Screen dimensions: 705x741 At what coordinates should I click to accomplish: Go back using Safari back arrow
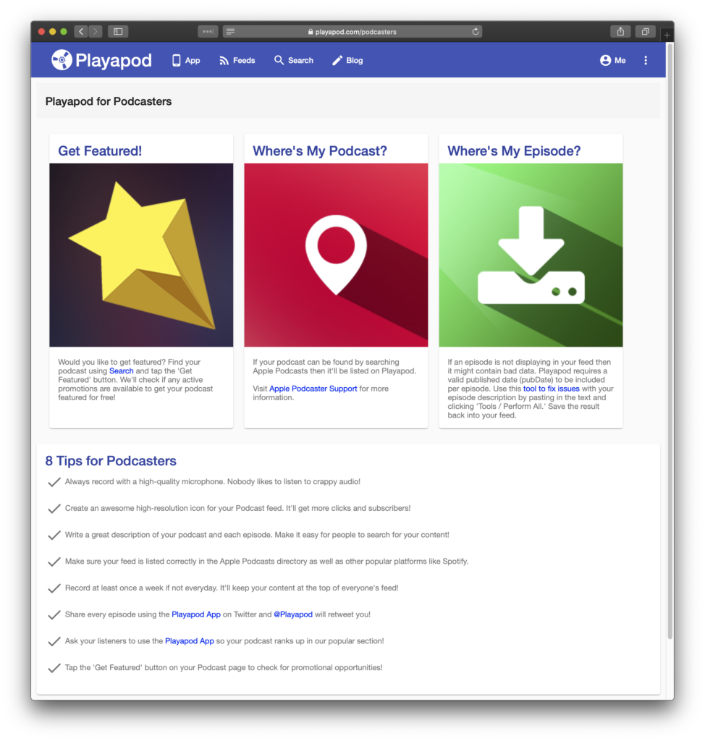click(81, 32)
